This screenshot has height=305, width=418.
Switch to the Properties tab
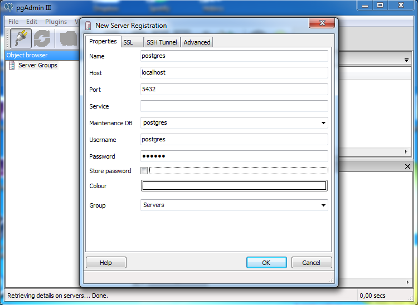(103, 42)
